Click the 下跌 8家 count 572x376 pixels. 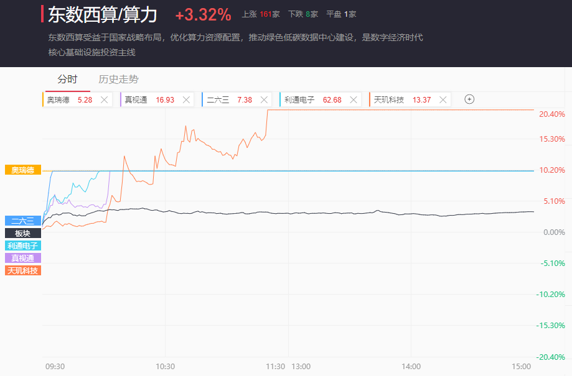(x=303, y=14)
